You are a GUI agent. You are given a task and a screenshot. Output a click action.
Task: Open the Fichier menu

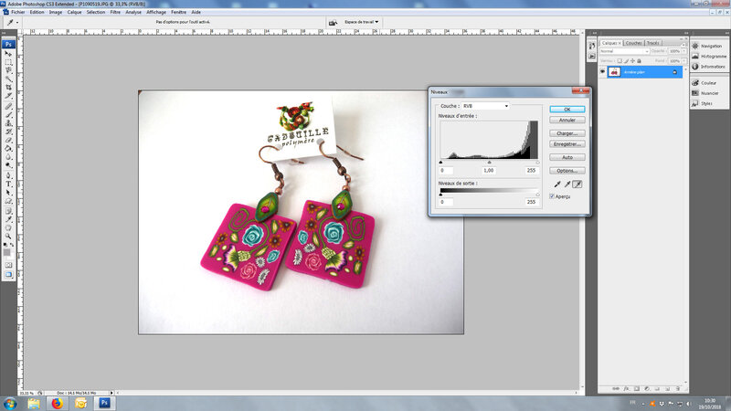(18, 12)
